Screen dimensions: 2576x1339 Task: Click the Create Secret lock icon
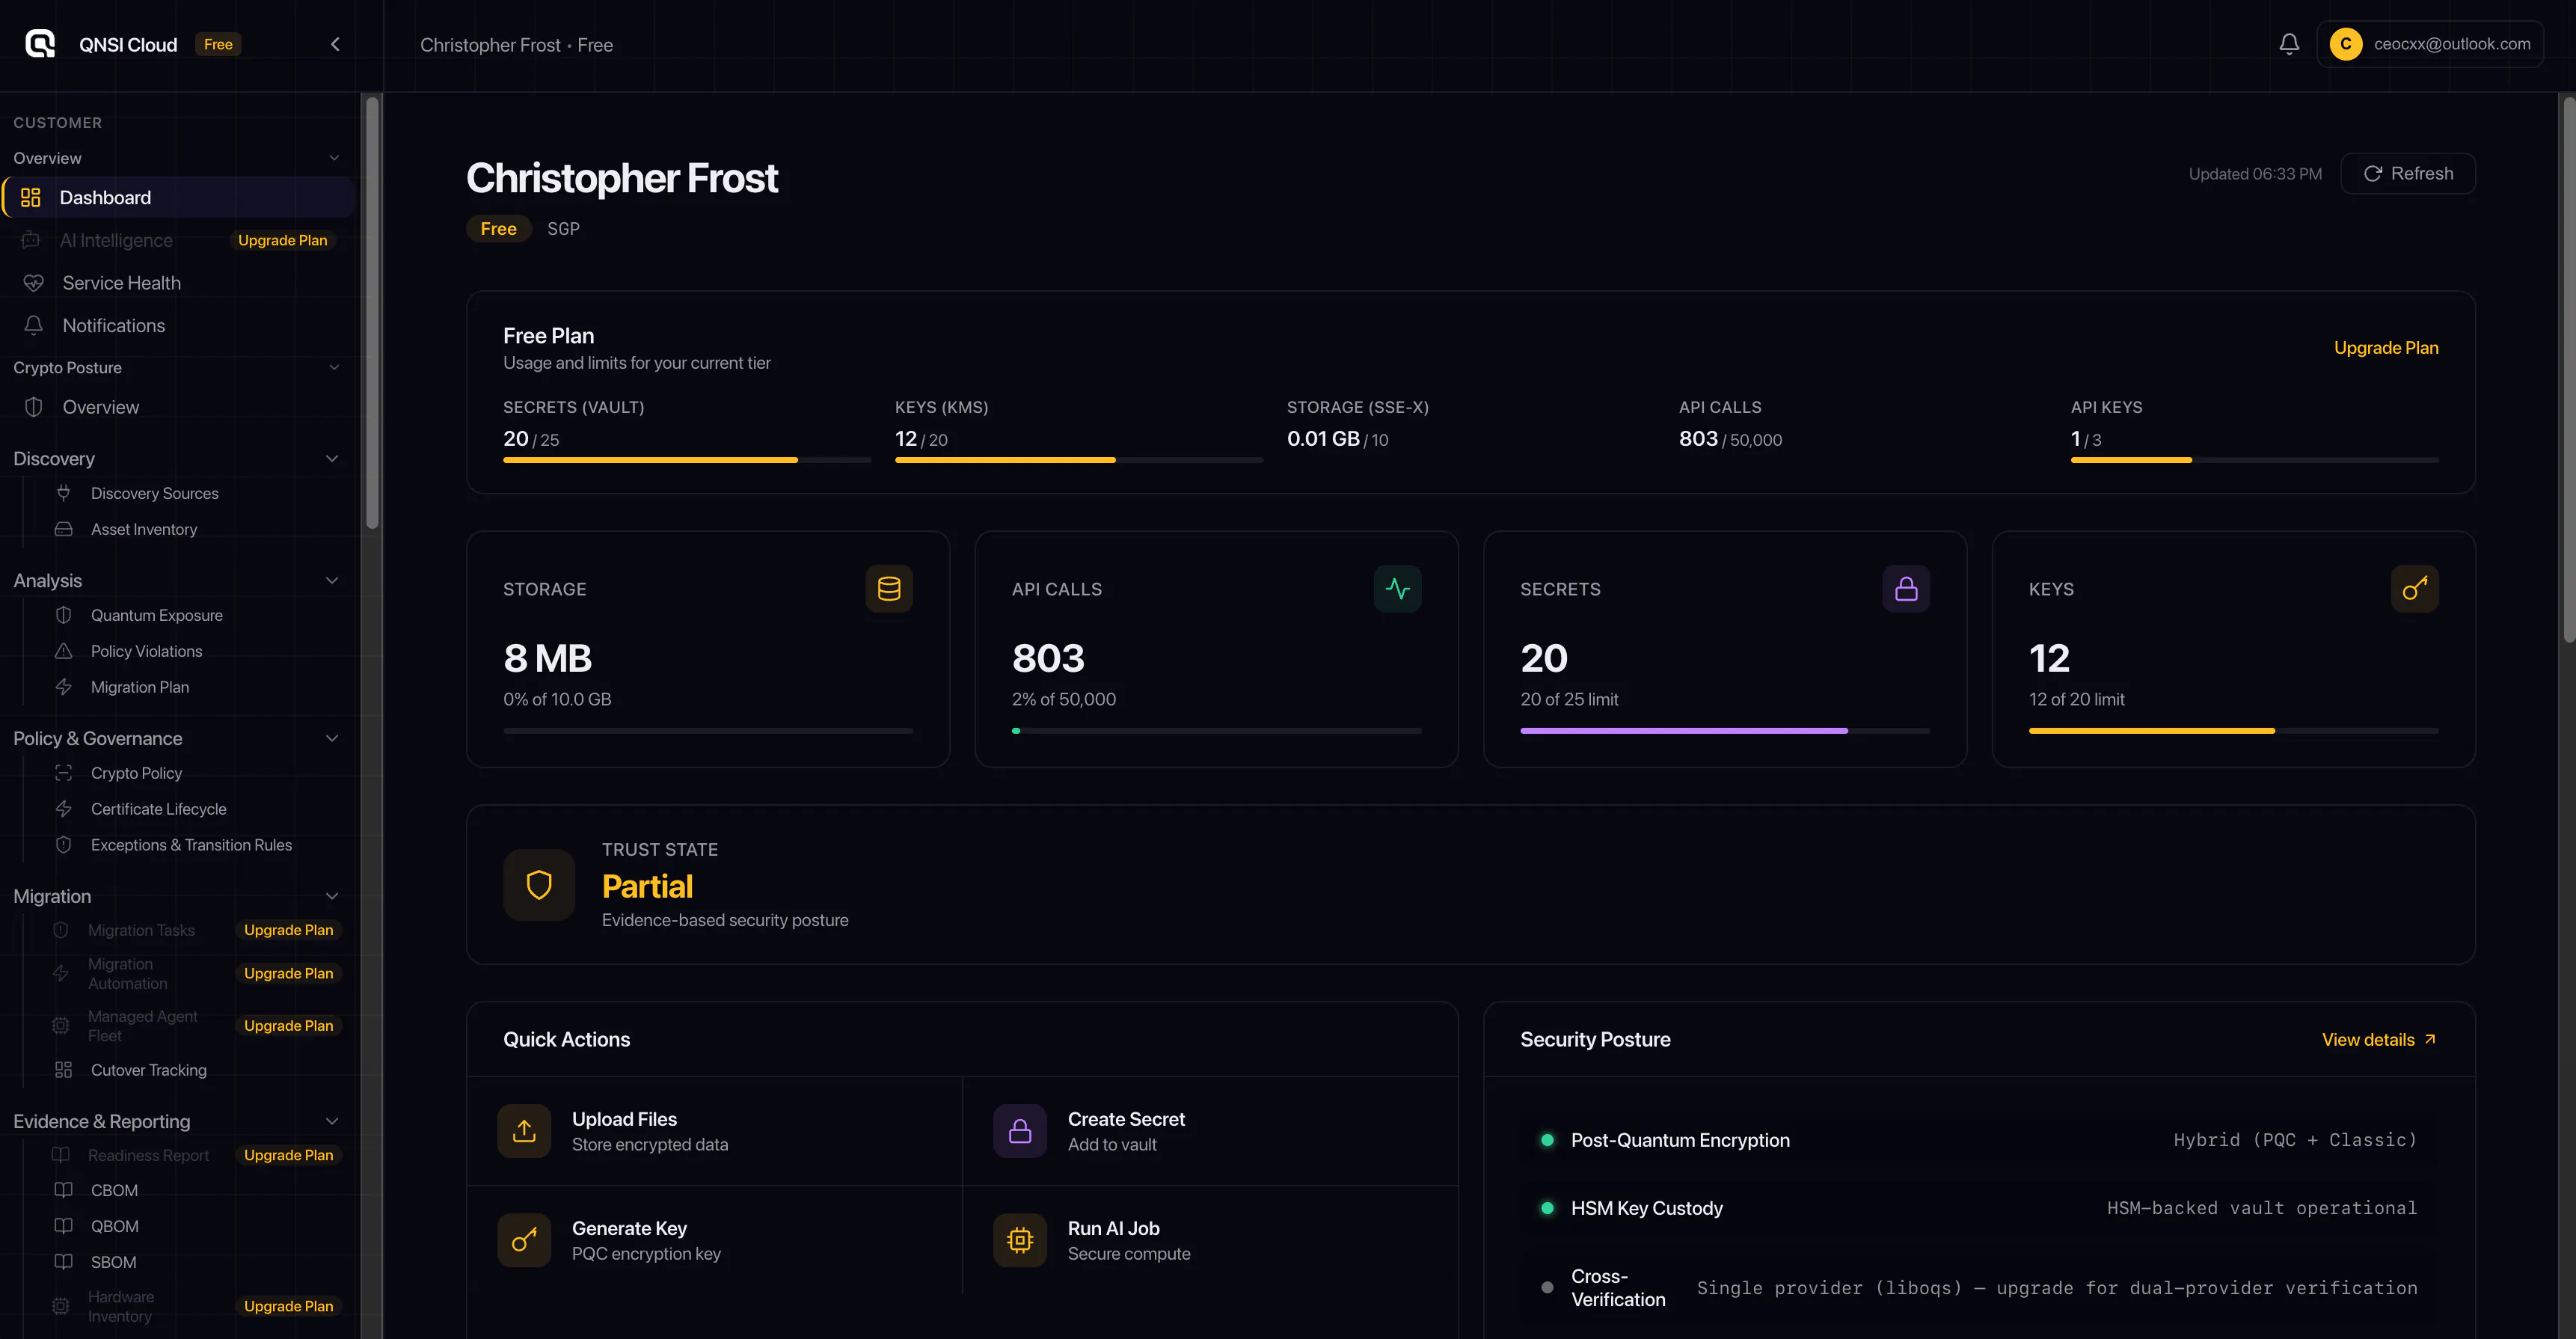click(x=1020, y=1131)
